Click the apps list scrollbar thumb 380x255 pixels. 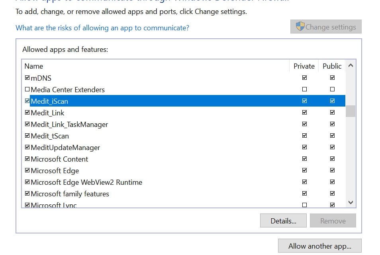pyautogui.click(x=351, y=111)
